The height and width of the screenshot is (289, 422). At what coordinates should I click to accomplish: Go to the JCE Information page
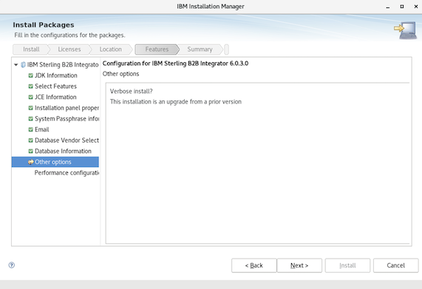[x=55, y=97]
